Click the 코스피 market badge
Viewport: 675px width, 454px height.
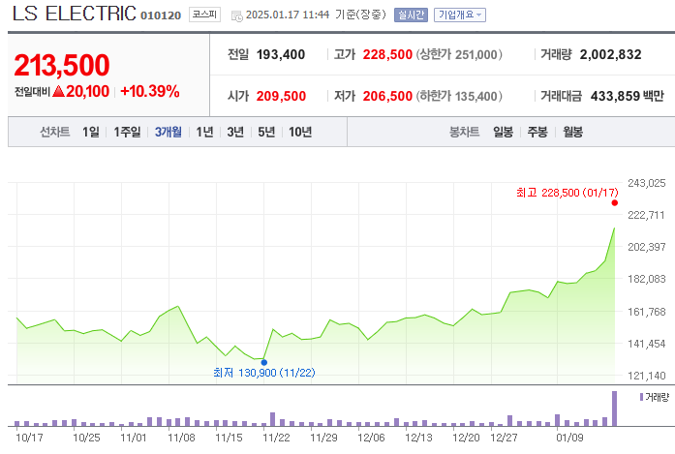coord(205,15)
